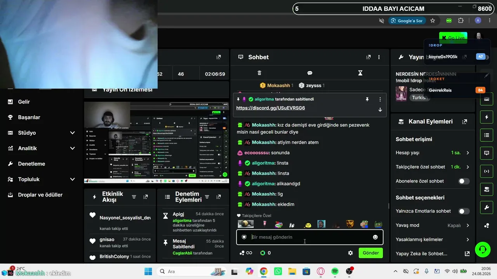The width and height of the screenshot is (497, 279).
Task: Show hidden system tray icons
Action: 395,271
